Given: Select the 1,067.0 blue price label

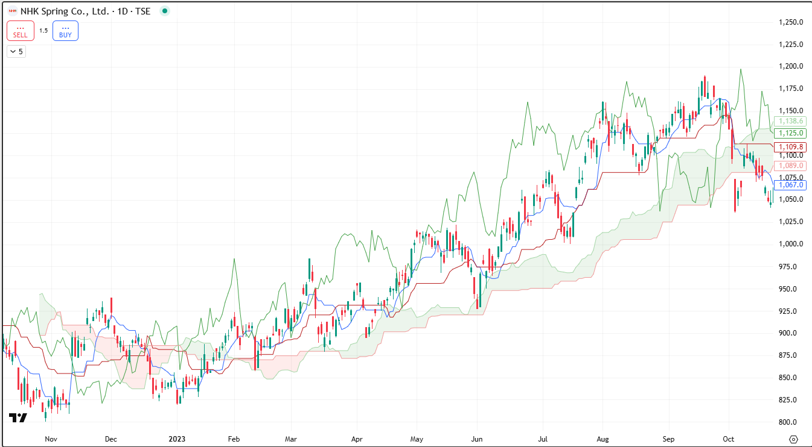Looking at the screenshot, I should pyautogui.click(x=791, y=185).
